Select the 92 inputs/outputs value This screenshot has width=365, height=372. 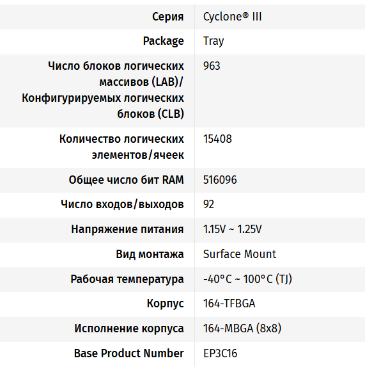[x=208, y=204]
